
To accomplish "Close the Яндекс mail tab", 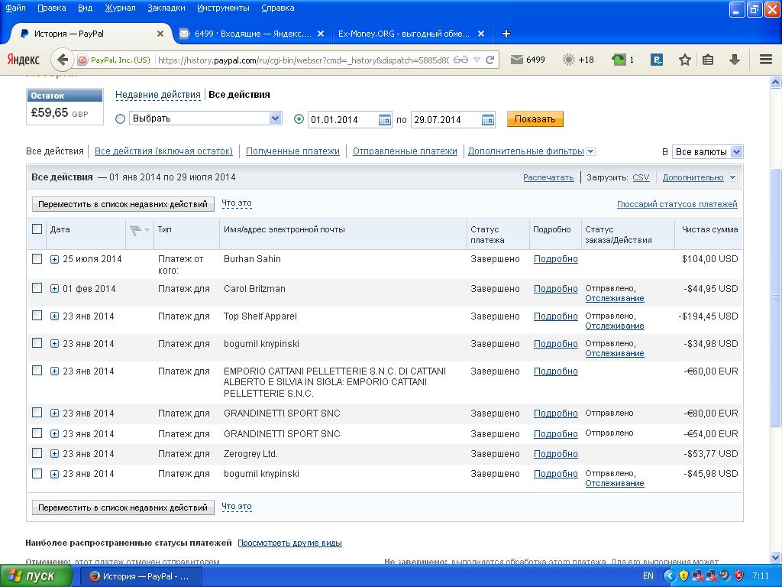I will pos(321,34).
